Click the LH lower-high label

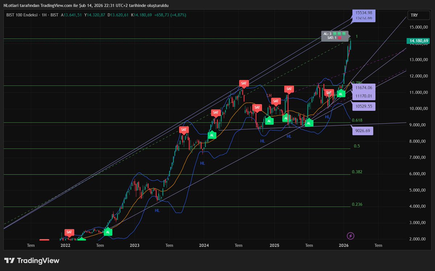[x=269, y=96]
